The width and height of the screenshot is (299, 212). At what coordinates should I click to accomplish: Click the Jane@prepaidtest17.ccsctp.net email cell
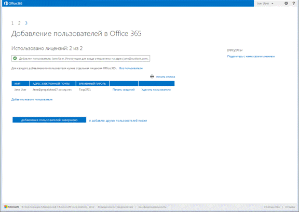pyautogui.click(x=52, y=90)
